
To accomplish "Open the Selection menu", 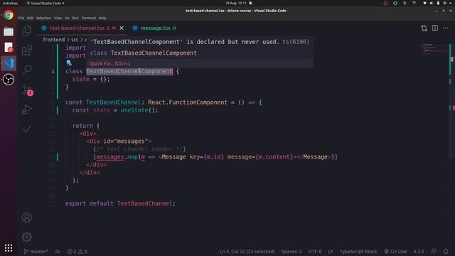I will 43,18.
